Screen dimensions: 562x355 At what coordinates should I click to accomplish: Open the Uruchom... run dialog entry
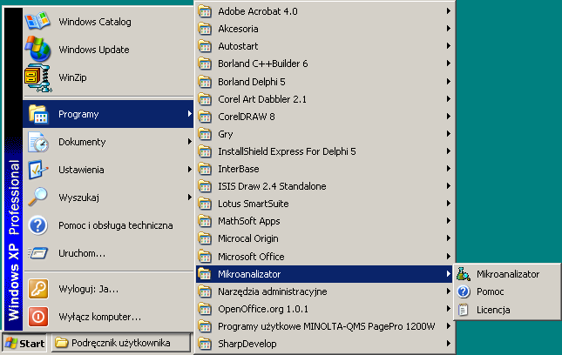coord(108,253)
